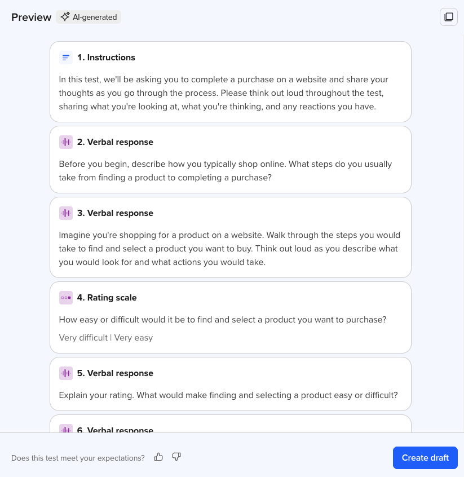This screenshot has height=477, width=464.
Task: Click the step 3 Verbal response icon
Action: coord(66,213)
